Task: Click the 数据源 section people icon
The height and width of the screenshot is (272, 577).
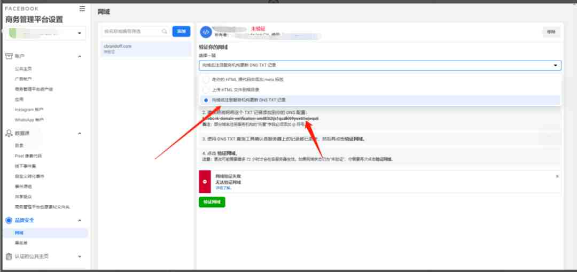Action: [9, 133]
